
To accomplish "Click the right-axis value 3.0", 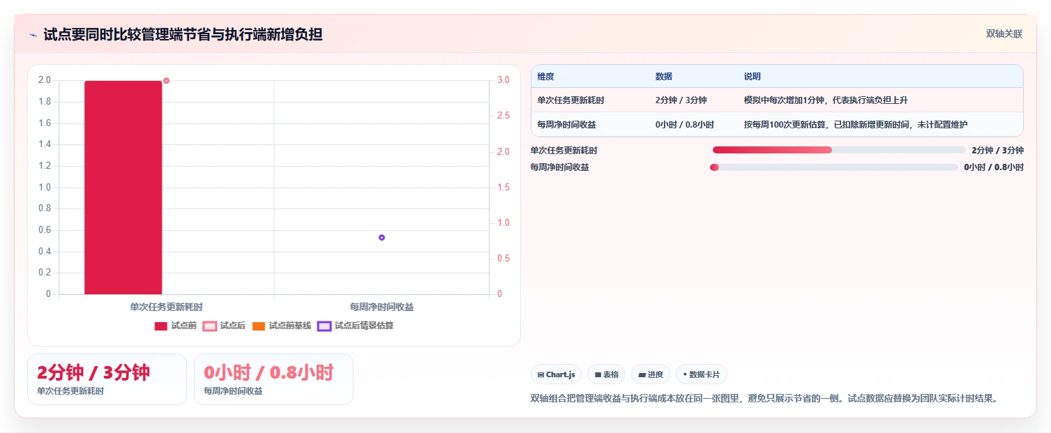I will pyautogui.click(x=504, y=80).
